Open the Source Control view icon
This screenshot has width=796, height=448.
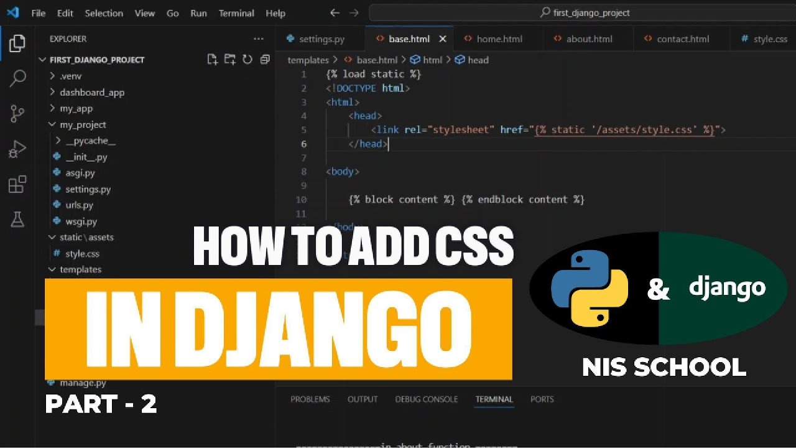pos(17,114)
